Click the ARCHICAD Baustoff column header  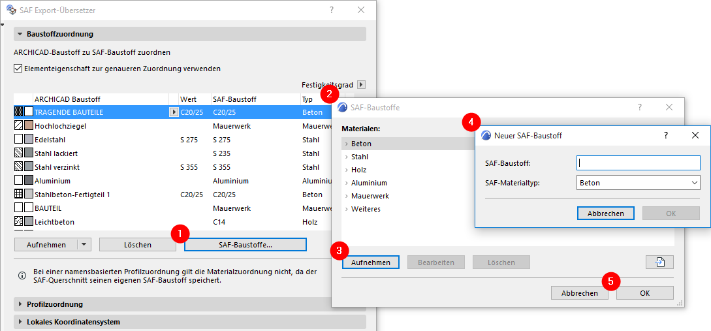[x=101, y=99]
